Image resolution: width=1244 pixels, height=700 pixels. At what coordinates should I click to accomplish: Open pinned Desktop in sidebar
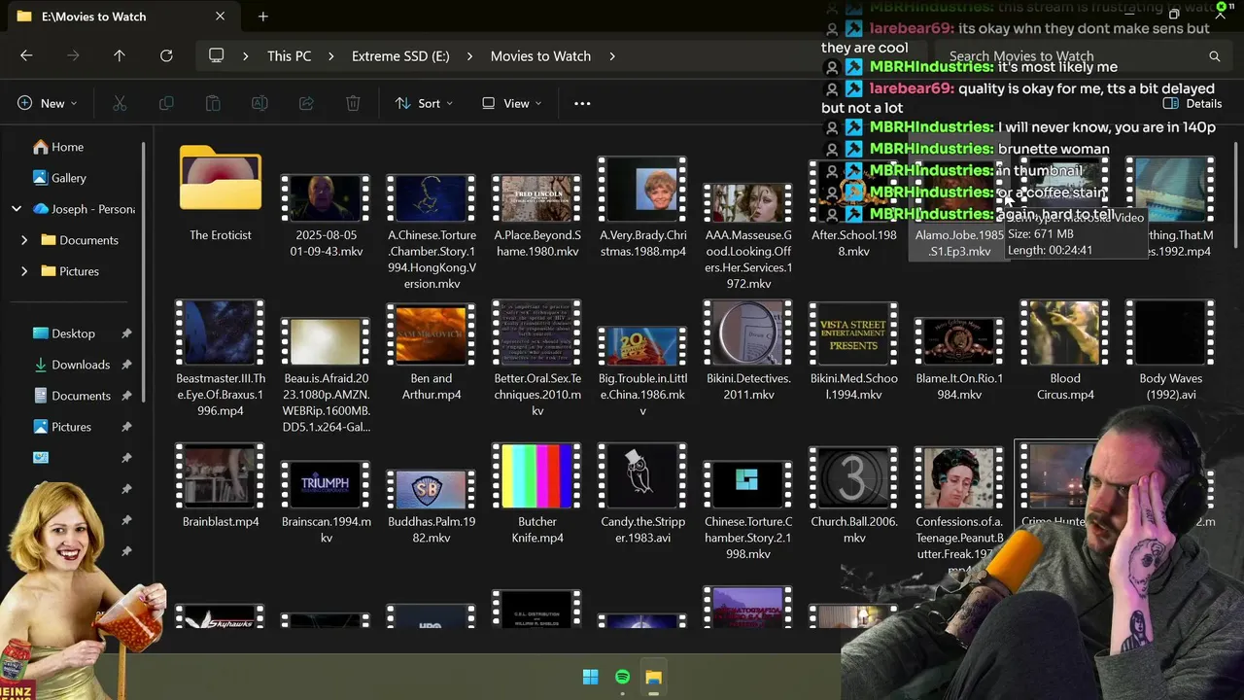coord(73,333)
